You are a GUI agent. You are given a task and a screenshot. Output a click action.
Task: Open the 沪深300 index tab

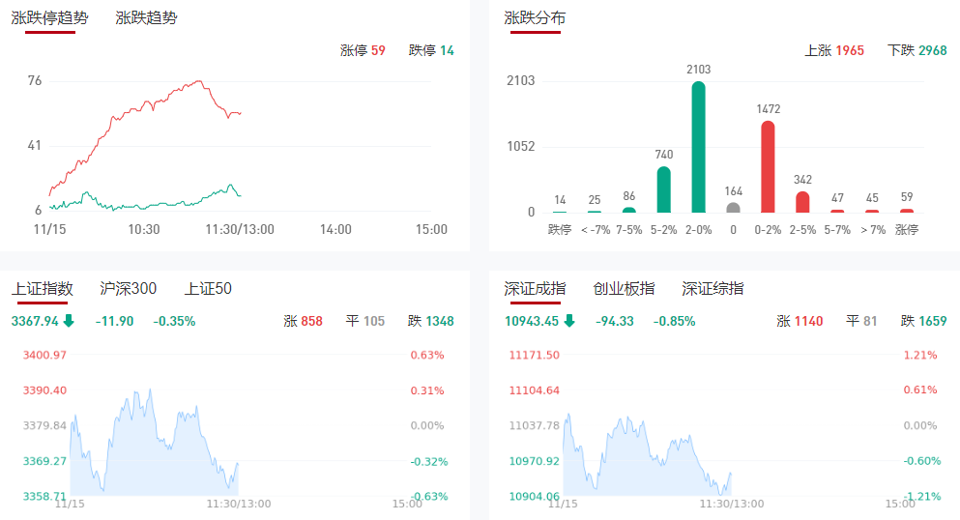click(x=129, y=288)
